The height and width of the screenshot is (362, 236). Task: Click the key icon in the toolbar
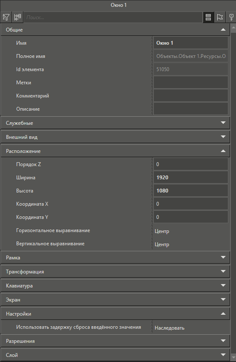click(x=231, y=17)
